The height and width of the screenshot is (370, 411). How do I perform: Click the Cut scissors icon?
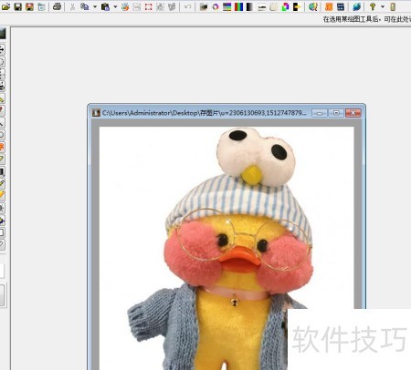click(72, 6)
